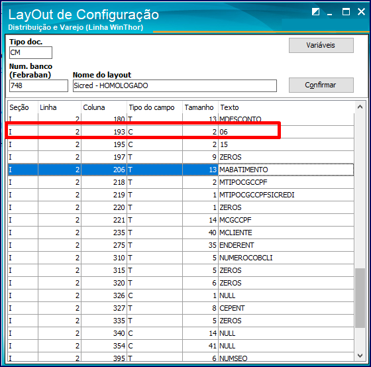Minimize the LayOut de Configuração window
The height and width of the screenshot is (367, 371).
point(330,13)
